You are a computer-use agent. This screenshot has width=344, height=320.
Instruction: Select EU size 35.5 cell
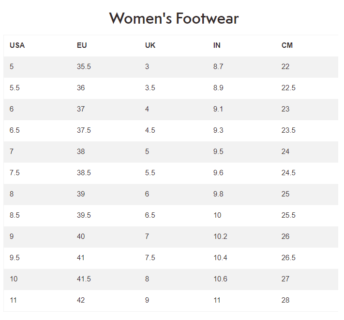coord(84,67)
